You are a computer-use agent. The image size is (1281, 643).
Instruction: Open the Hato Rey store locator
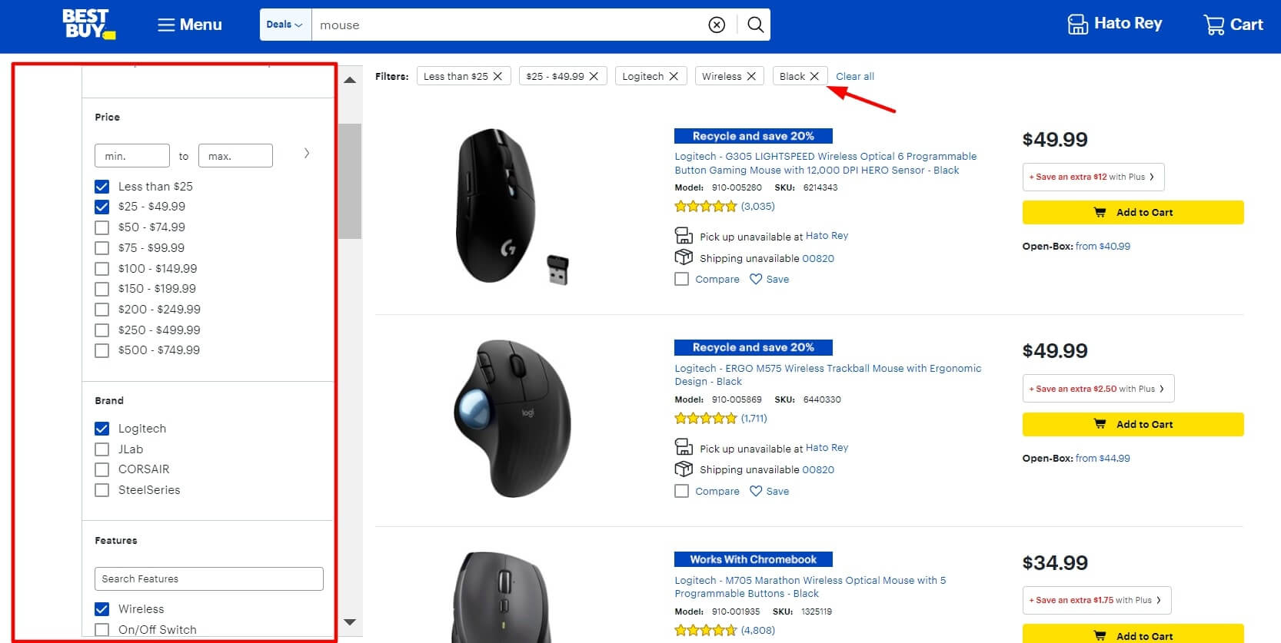tap(1115, 24)
